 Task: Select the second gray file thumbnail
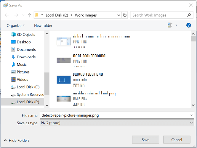(x=64, y=60)
